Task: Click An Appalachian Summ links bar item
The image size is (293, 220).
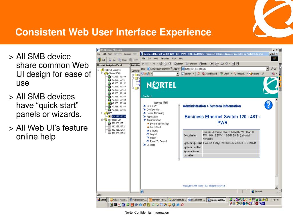Action: [x=158, y=69]
